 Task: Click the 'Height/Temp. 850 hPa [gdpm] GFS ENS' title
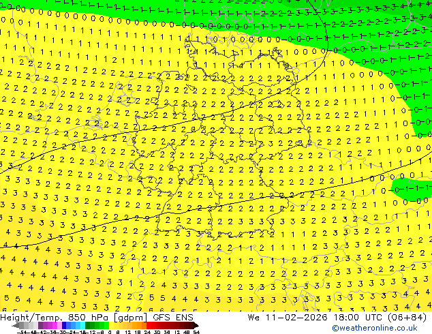[x=97, y=318]
